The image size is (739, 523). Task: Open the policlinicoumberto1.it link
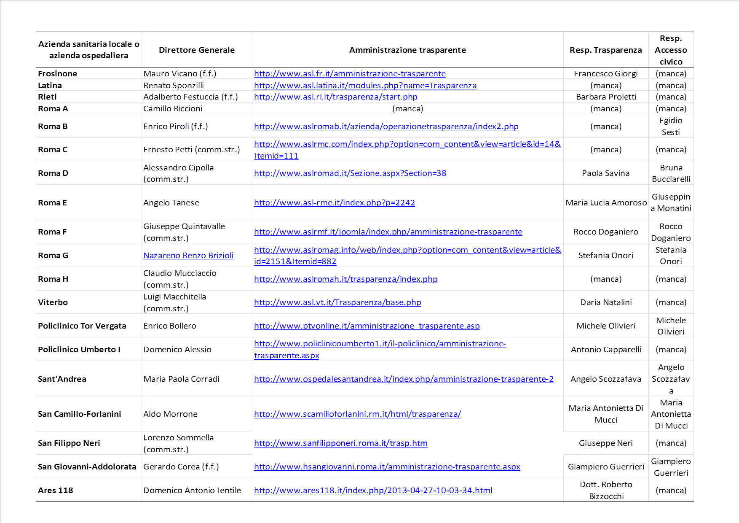coord(380,349)
